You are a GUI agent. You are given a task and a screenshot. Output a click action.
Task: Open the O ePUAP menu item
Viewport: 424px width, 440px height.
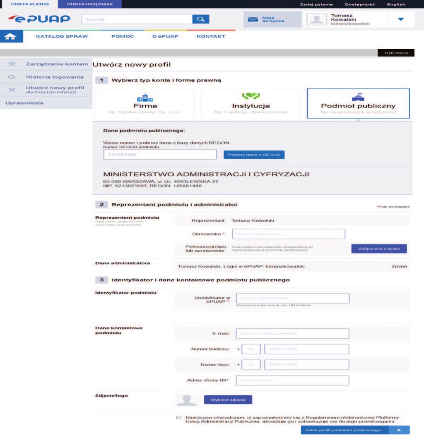coord(165,36)
